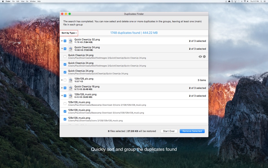Toggle the Quick CleanUp 32.png group checkbox
This screenshot has height=168, width=268.
(x=65, y=41)
